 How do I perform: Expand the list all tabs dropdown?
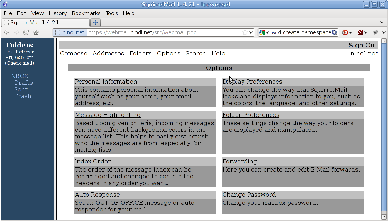382,22
